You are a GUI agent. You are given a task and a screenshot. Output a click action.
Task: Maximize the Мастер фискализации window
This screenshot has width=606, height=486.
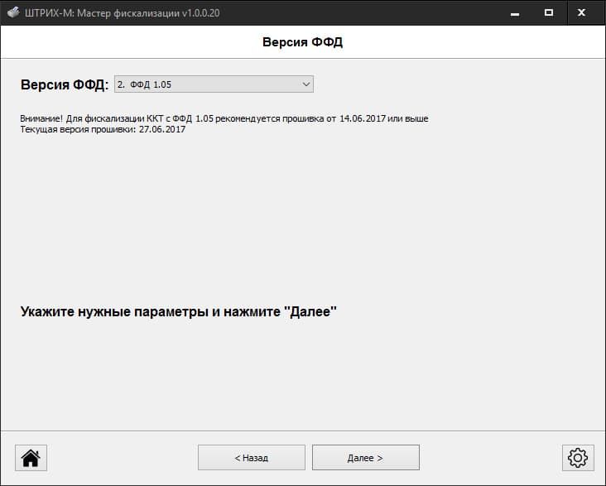pos(548,13)
